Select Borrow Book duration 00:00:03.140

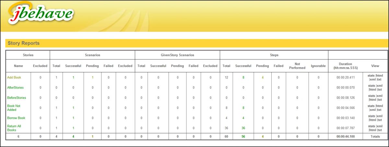tap(346, 118)
